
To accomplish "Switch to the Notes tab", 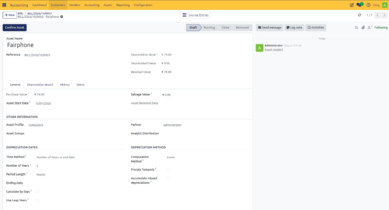I will point(81,85).
